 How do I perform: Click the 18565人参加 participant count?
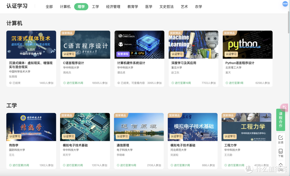100,83
